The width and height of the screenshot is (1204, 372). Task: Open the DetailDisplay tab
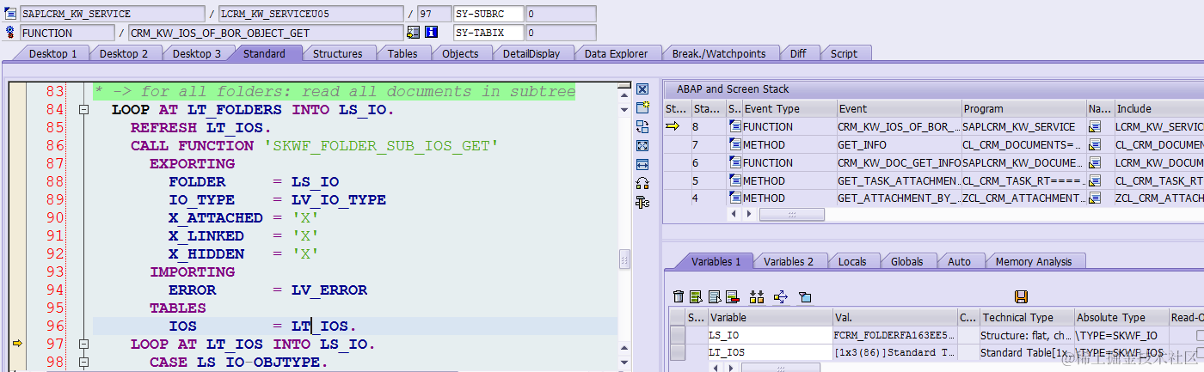point(531,53)
